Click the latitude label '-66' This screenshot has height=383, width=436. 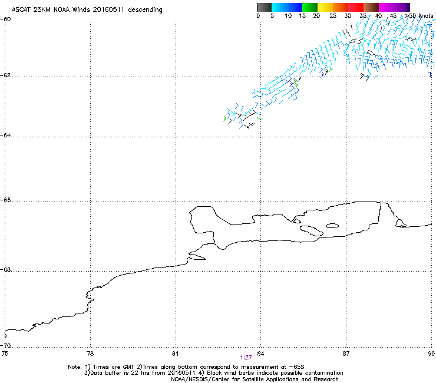6,200
